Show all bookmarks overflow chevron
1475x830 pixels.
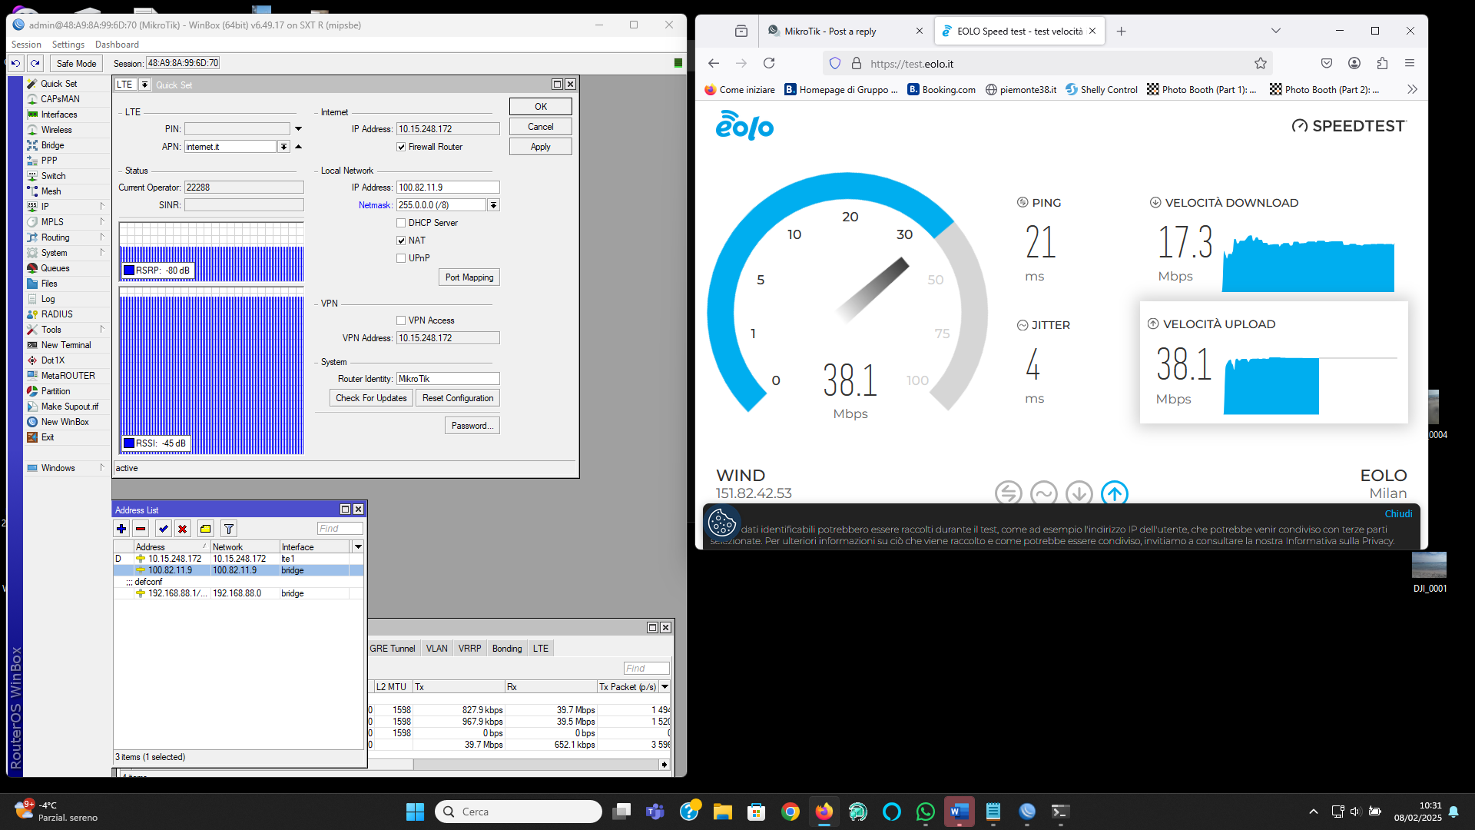1412,89
